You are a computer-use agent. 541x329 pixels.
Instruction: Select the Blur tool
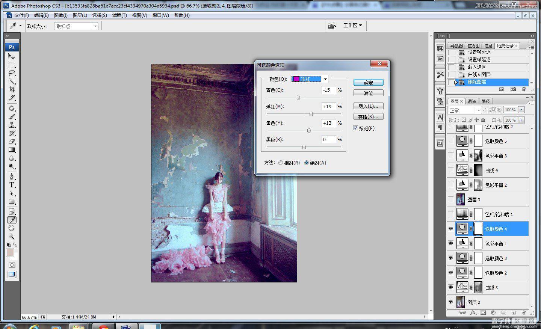click(12, 158)
